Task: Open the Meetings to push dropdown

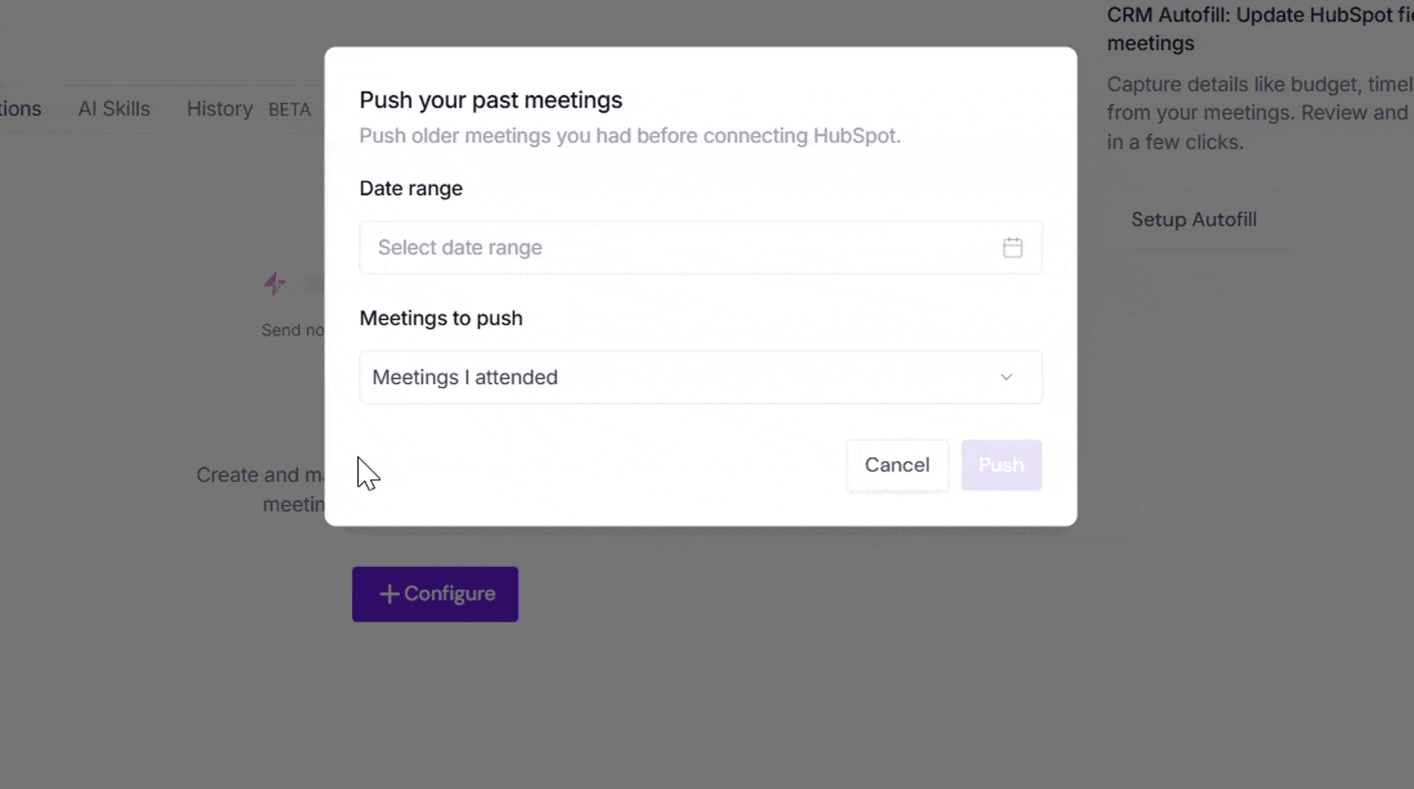Action: pos(700,377)
